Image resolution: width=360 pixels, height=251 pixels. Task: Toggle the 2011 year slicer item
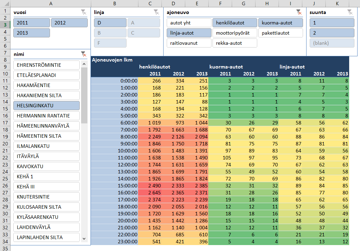(x=31, y=23)
